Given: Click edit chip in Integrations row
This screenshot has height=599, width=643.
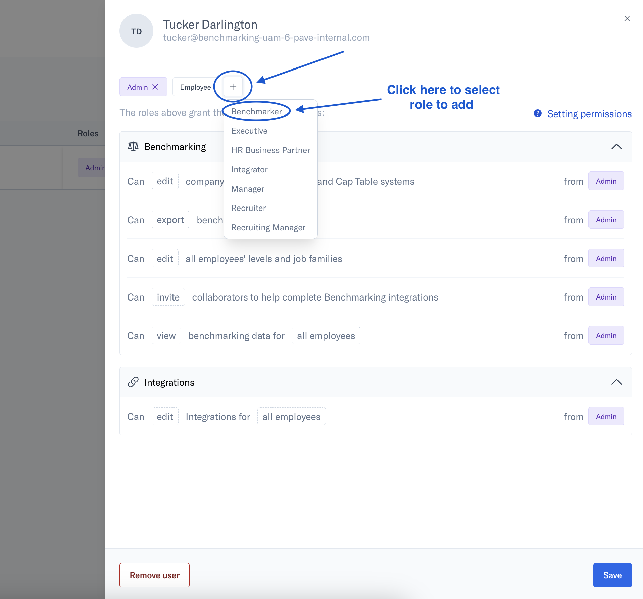Looking at the screenshot, I should 165,416.
